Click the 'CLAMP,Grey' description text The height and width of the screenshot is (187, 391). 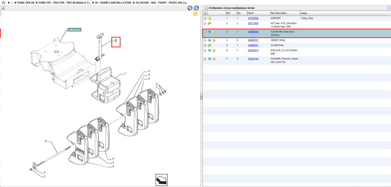pyautogui.click(x=277, y=45)
